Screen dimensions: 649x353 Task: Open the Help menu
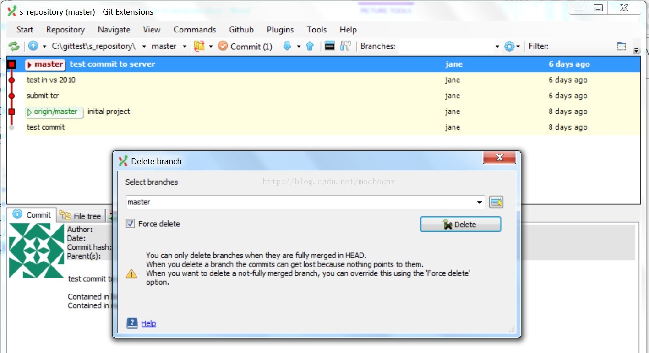point(348,30)
